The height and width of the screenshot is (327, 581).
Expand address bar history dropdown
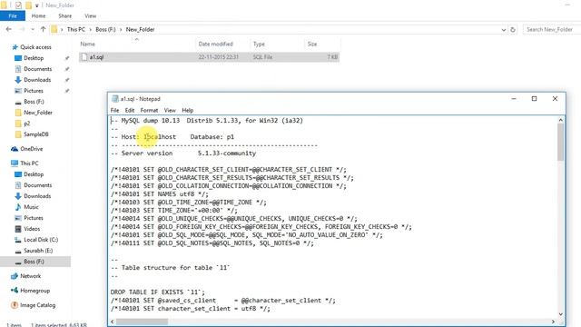tap(504, 29)
